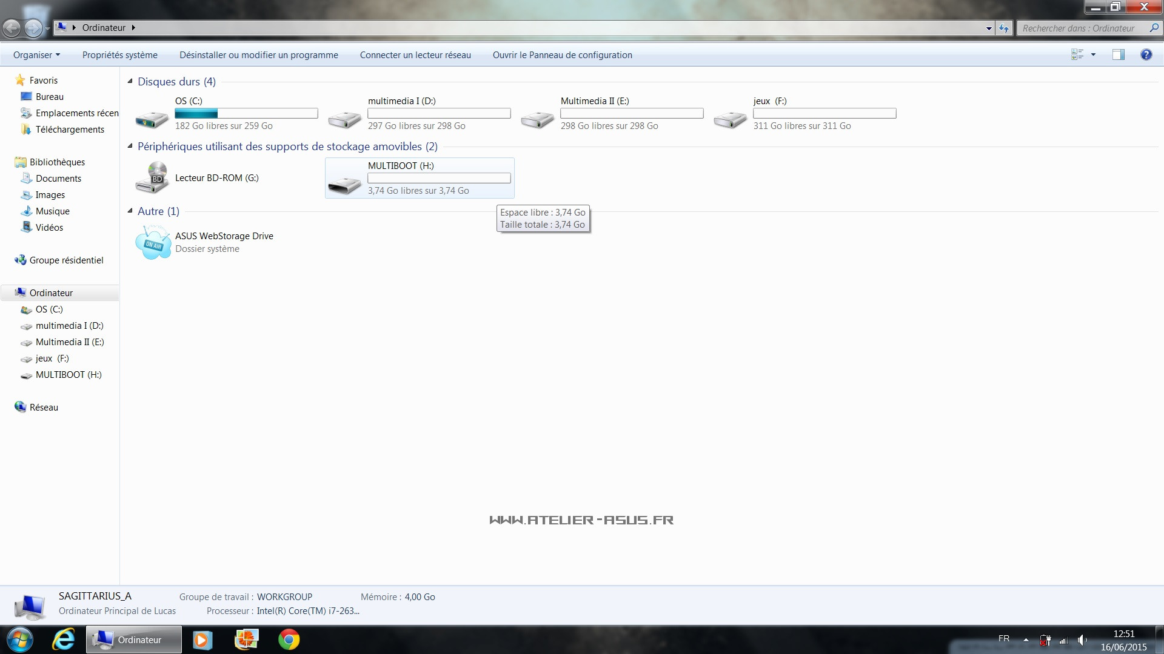Toggle the preview pane icon
Viewport: 1164px width, 654px height.
1118,55
